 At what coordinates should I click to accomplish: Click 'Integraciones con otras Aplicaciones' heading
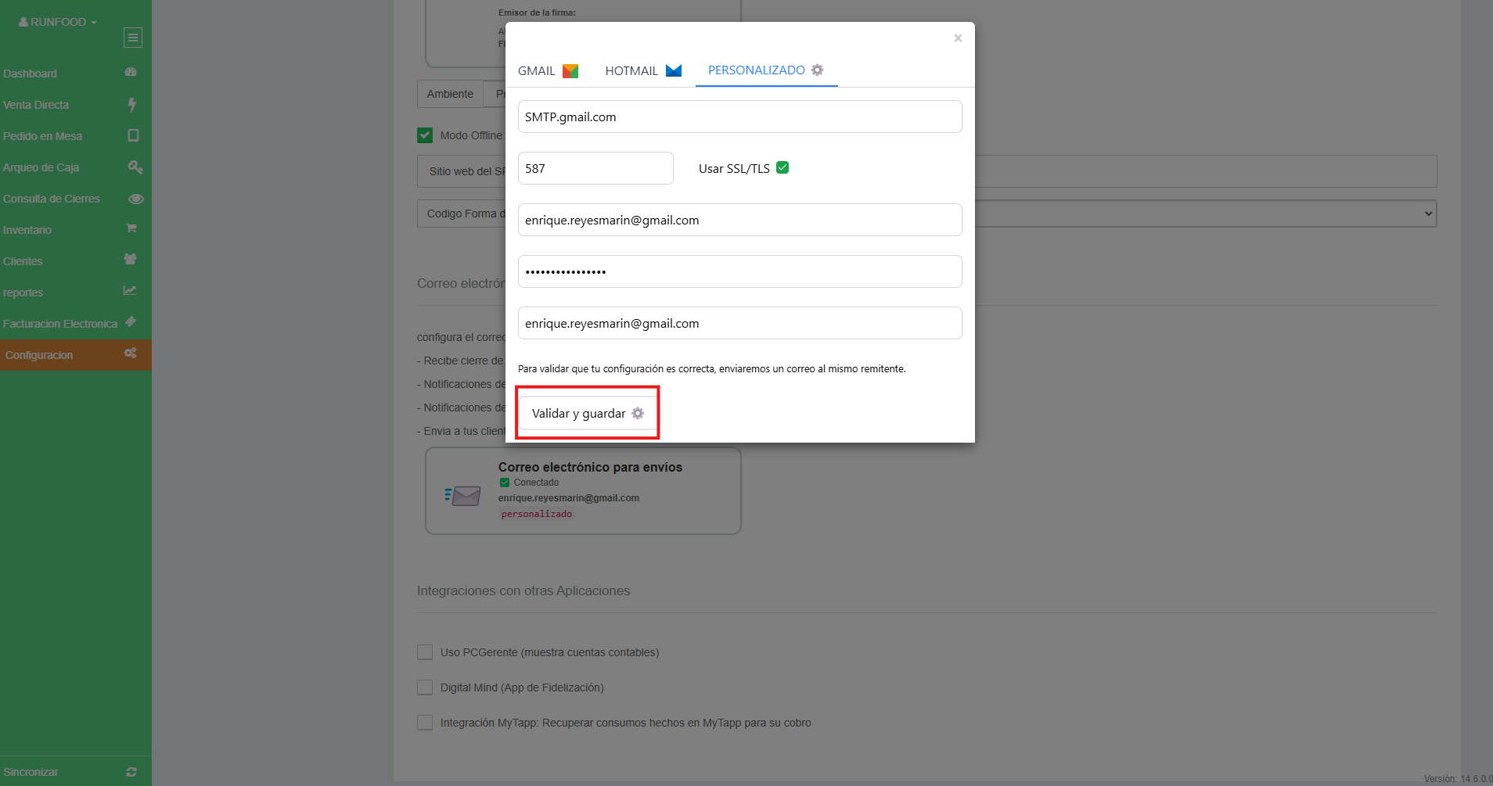click(523, 590)
